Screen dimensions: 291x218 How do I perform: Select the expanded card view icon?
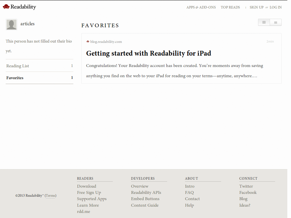click(264, 22)
